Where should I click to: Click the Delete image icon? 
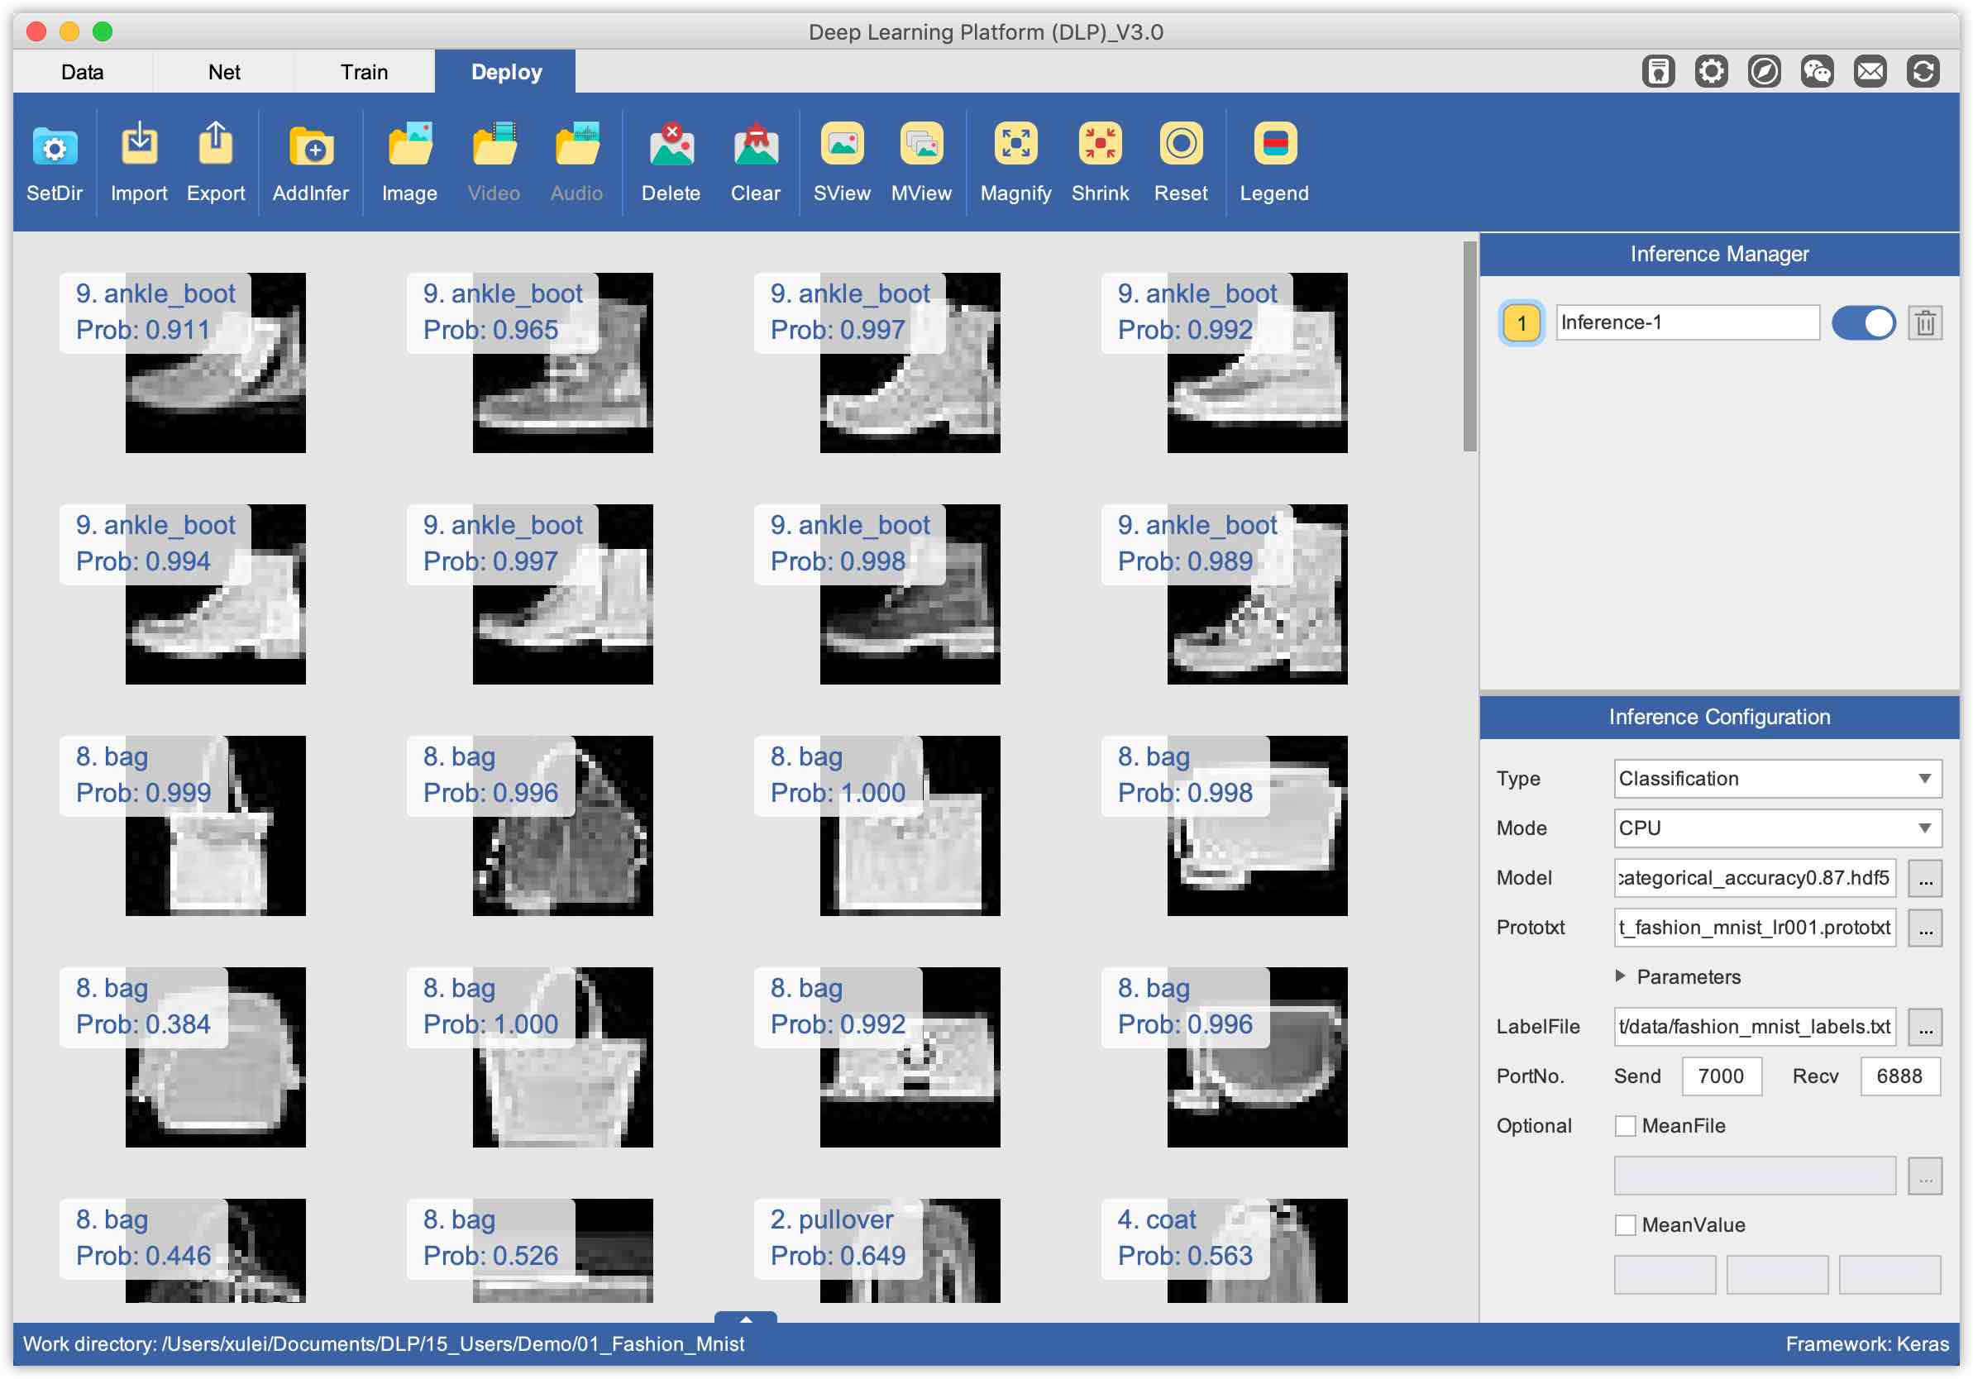pos(671,146)
